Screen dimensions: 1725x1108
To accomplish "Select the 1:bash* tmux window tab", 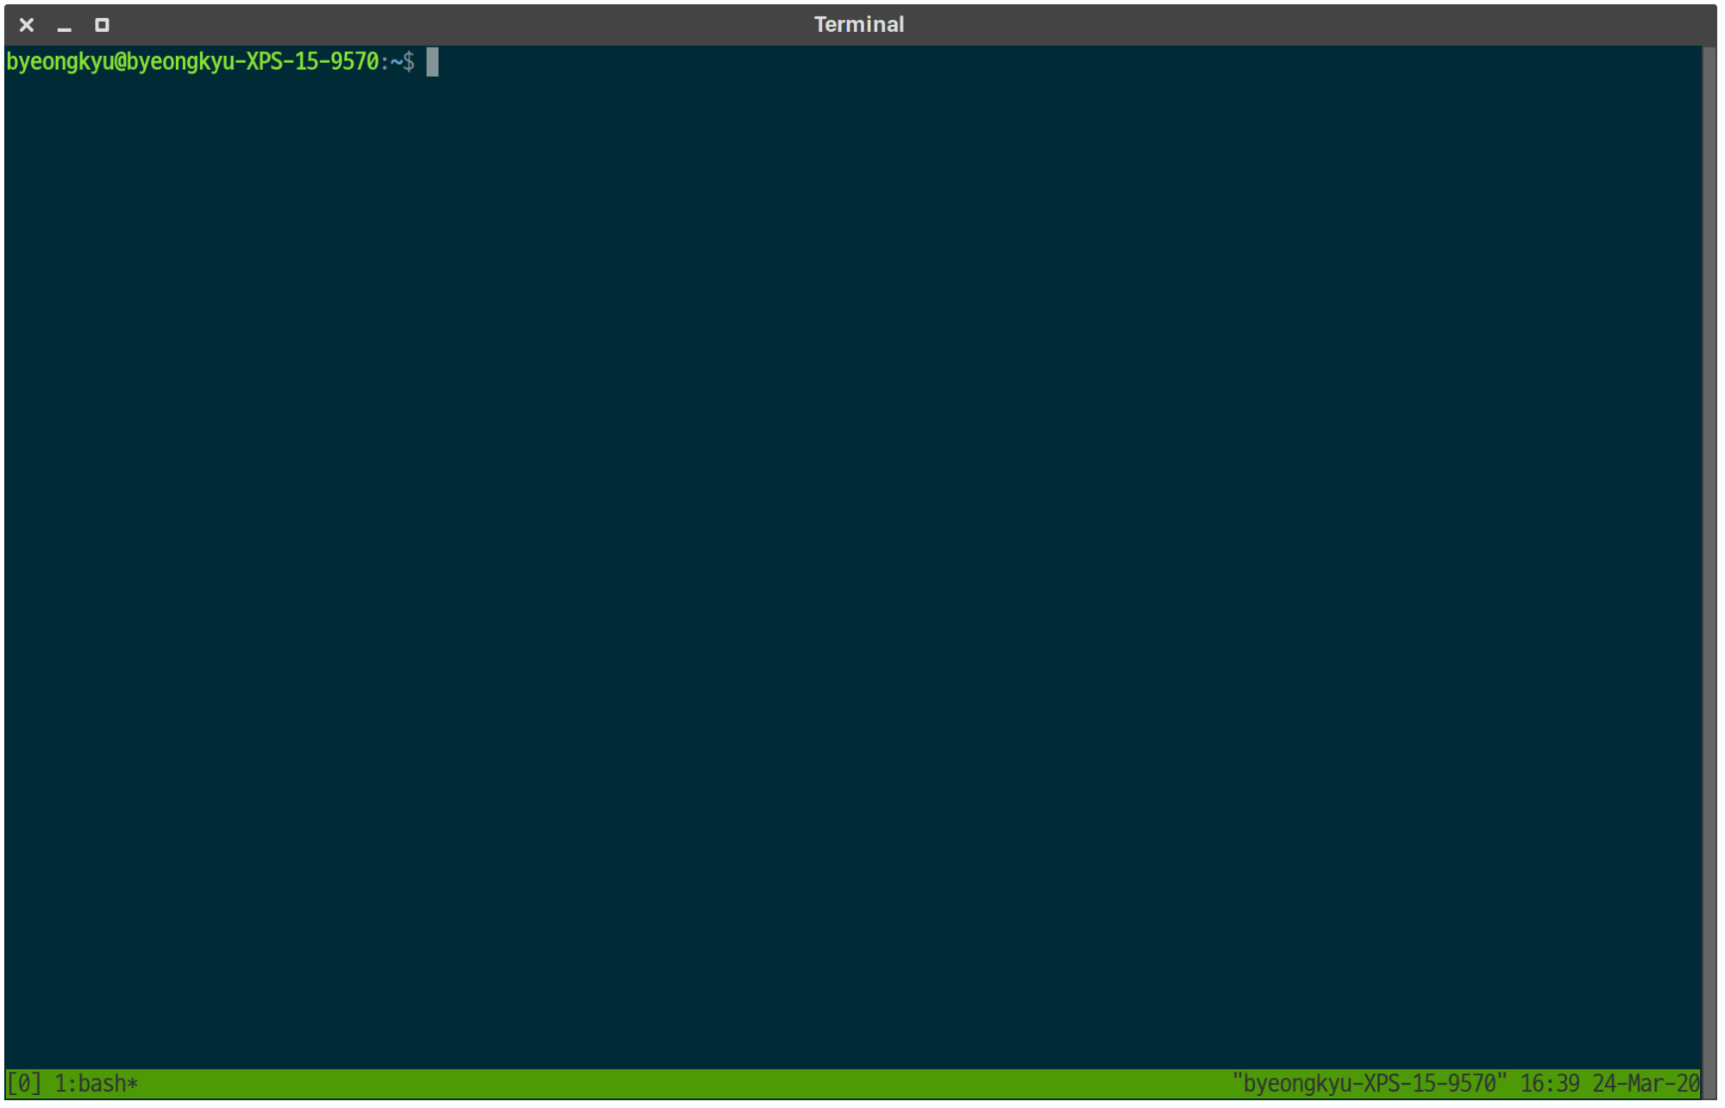I will (x=95, y=1083).
